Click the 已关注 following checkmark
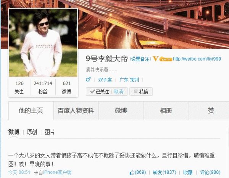 (92, 91)
